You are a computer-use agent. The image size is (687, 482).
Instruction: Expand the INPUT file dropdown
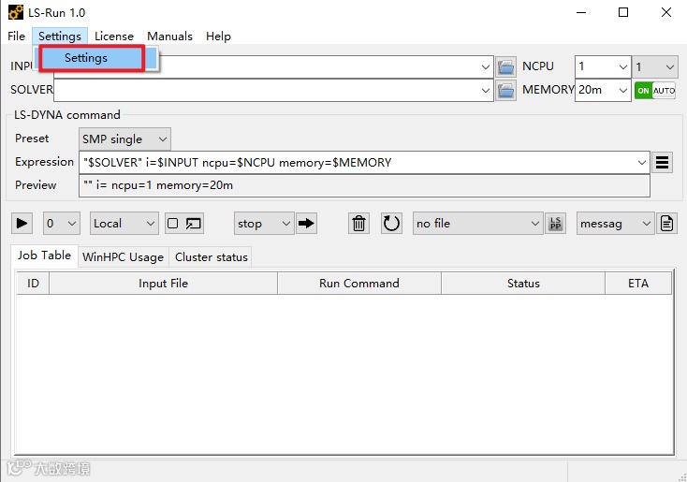click(x=486, y=67)
